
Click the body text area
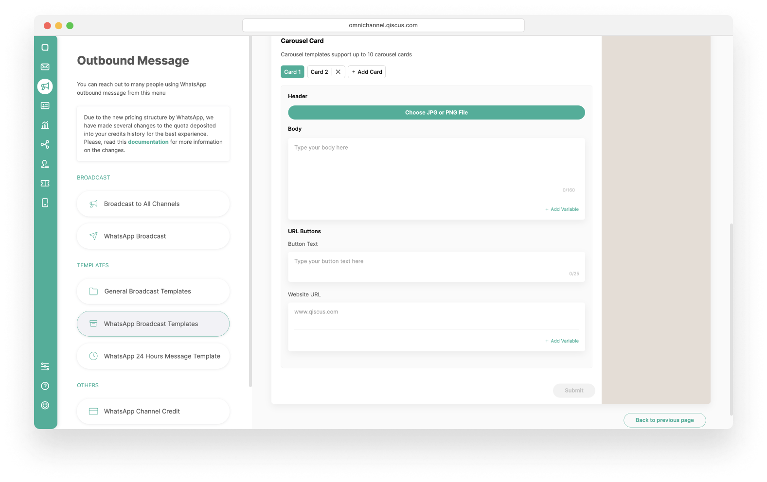pos(436,165)
